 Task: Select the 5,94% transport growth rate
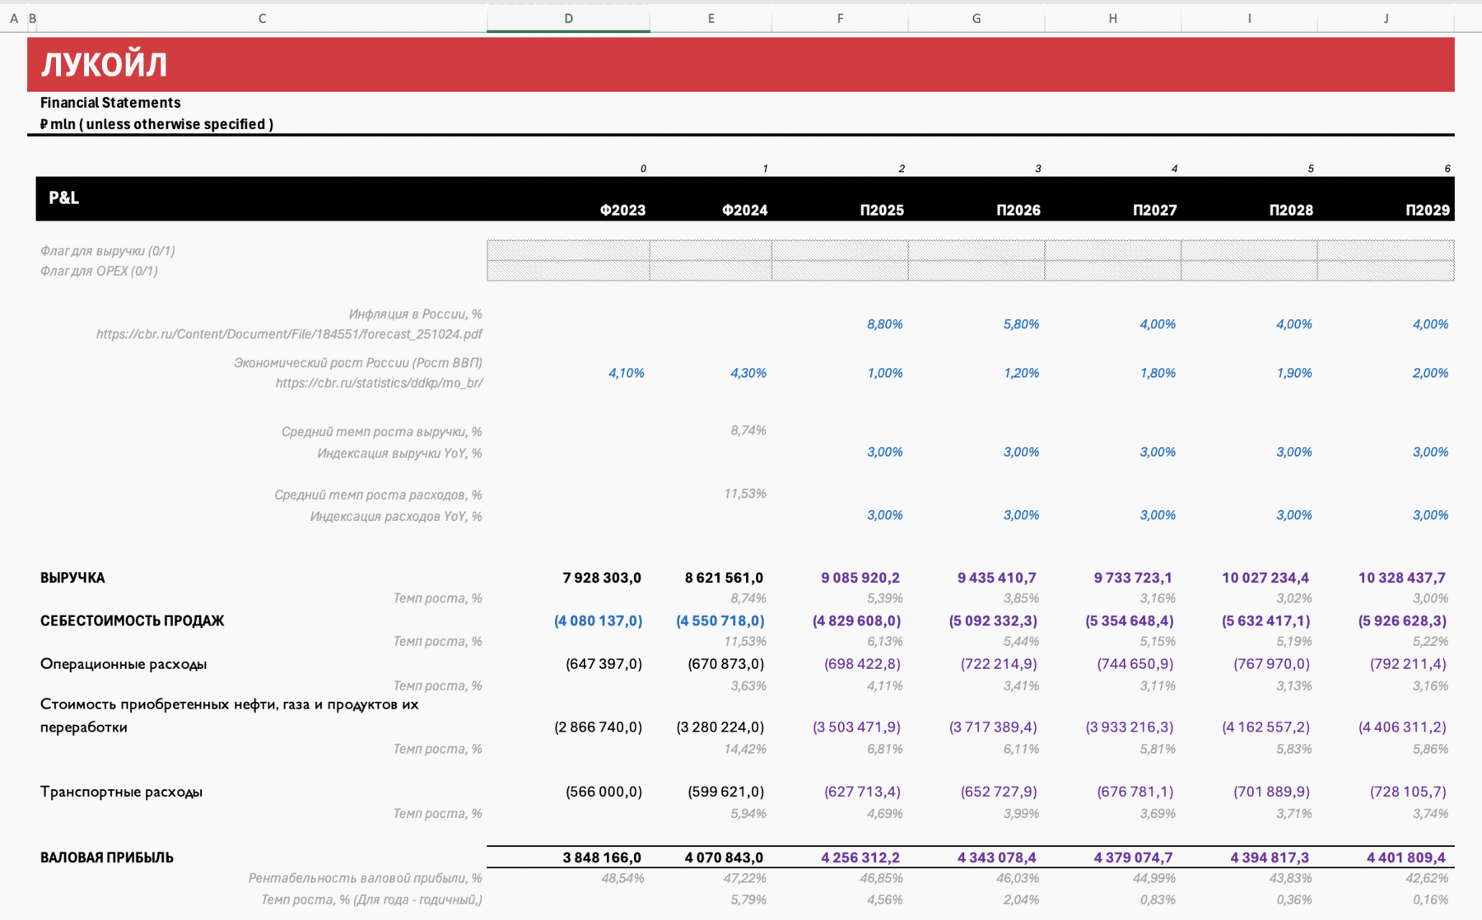click(x=748, y=813)
